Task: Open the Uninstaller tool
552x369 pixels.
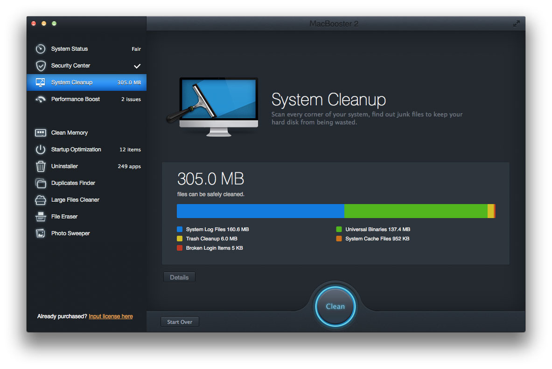Action: 87,166
